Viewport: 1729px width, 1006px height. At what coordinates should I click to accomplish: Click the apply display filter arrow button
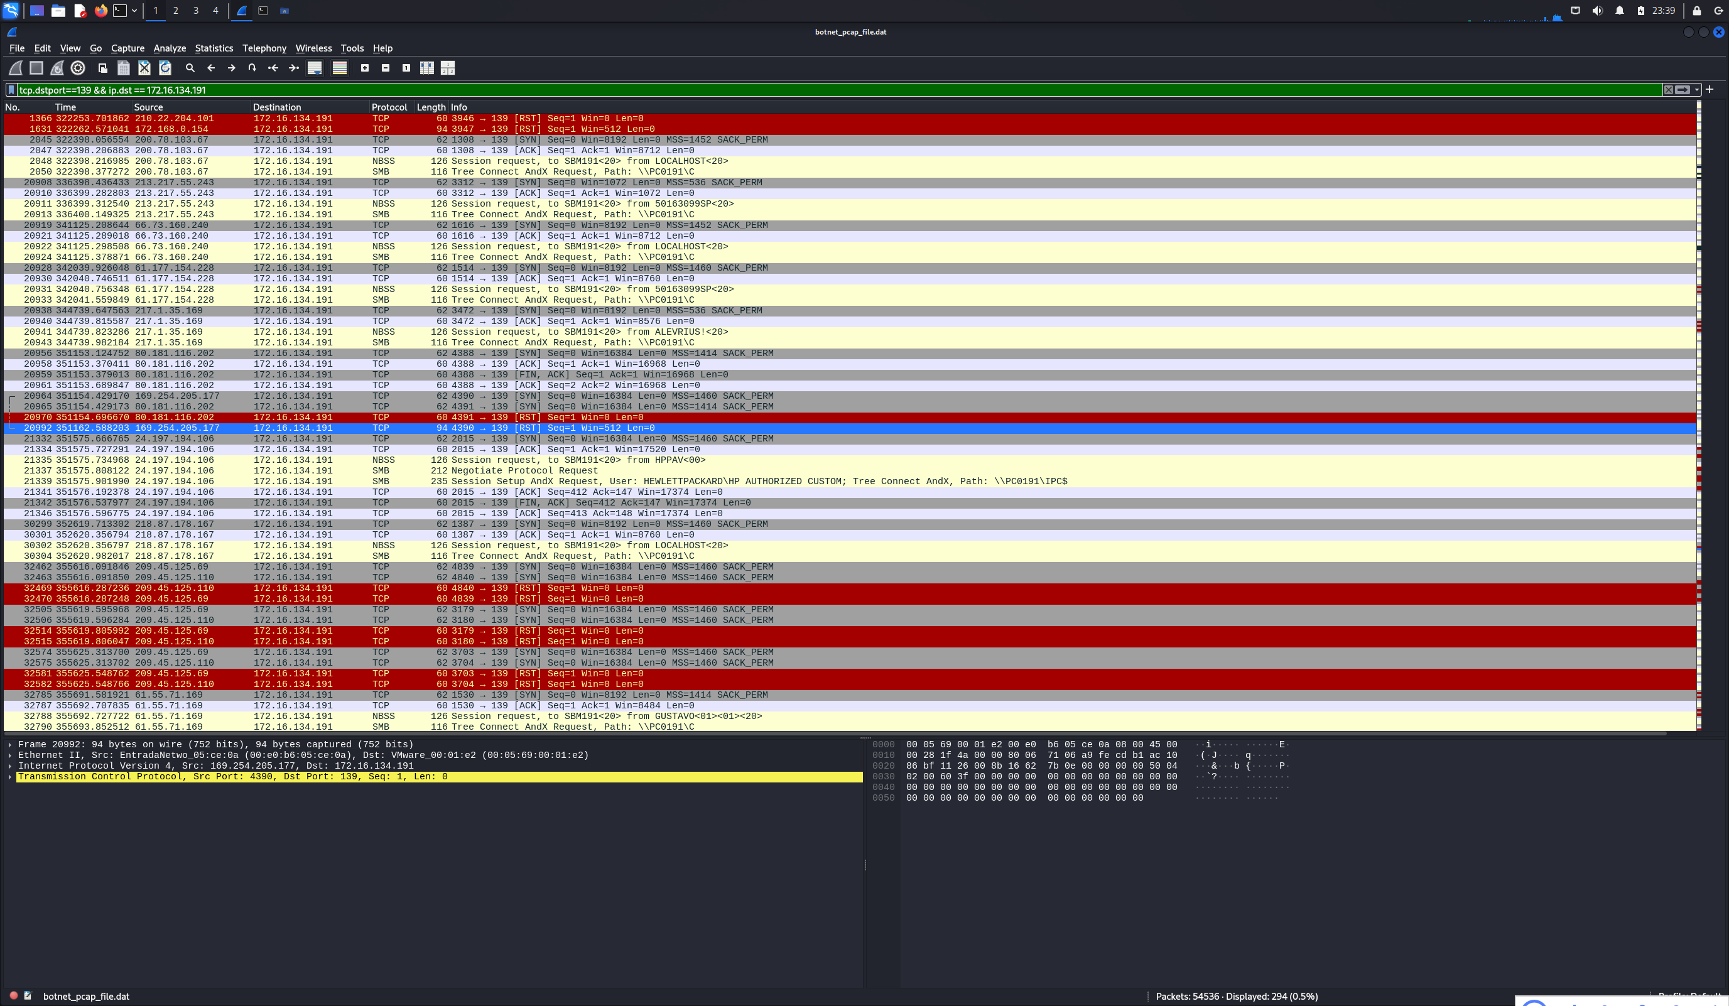click(1683, 90)
